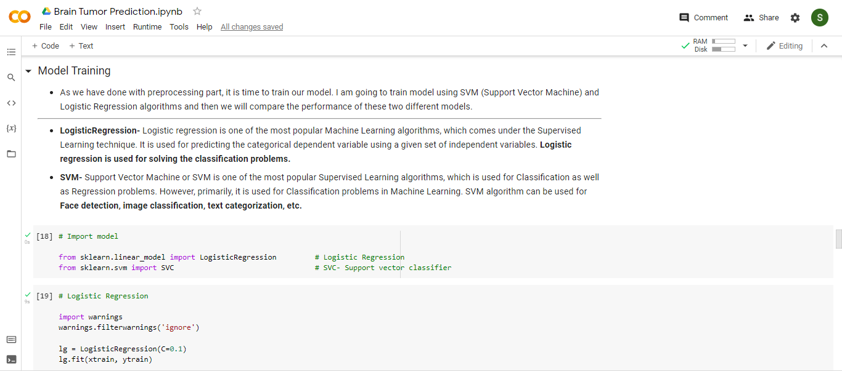Open notebook Settings gear icon
Screen dimensions: 842x371
coord(795,18)
